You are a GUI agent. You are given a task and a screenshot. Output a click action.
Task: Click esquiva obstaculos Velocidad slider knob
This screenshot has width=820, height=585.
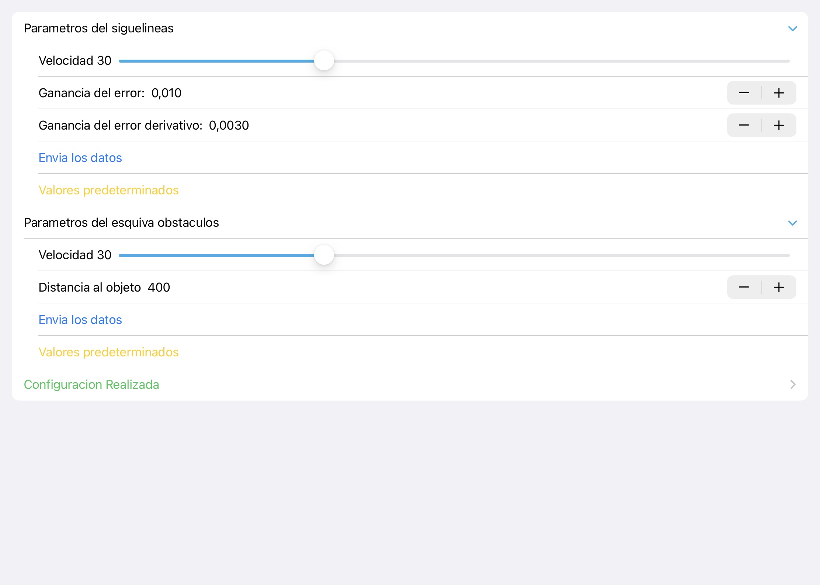(324, 255)
